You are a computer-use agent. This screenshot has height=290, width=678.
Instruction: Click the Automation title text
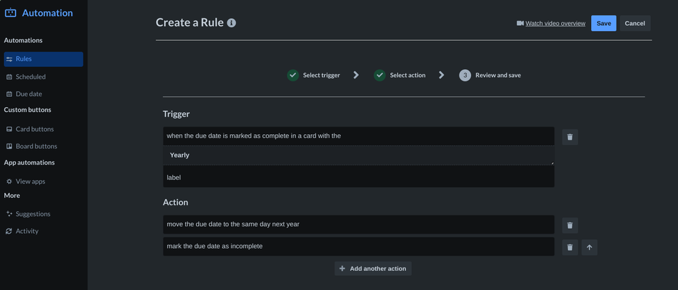coord(48,13)
